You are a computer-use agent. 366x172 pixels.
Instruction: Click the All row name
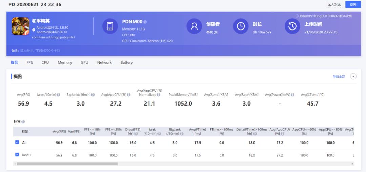[24, 142]
